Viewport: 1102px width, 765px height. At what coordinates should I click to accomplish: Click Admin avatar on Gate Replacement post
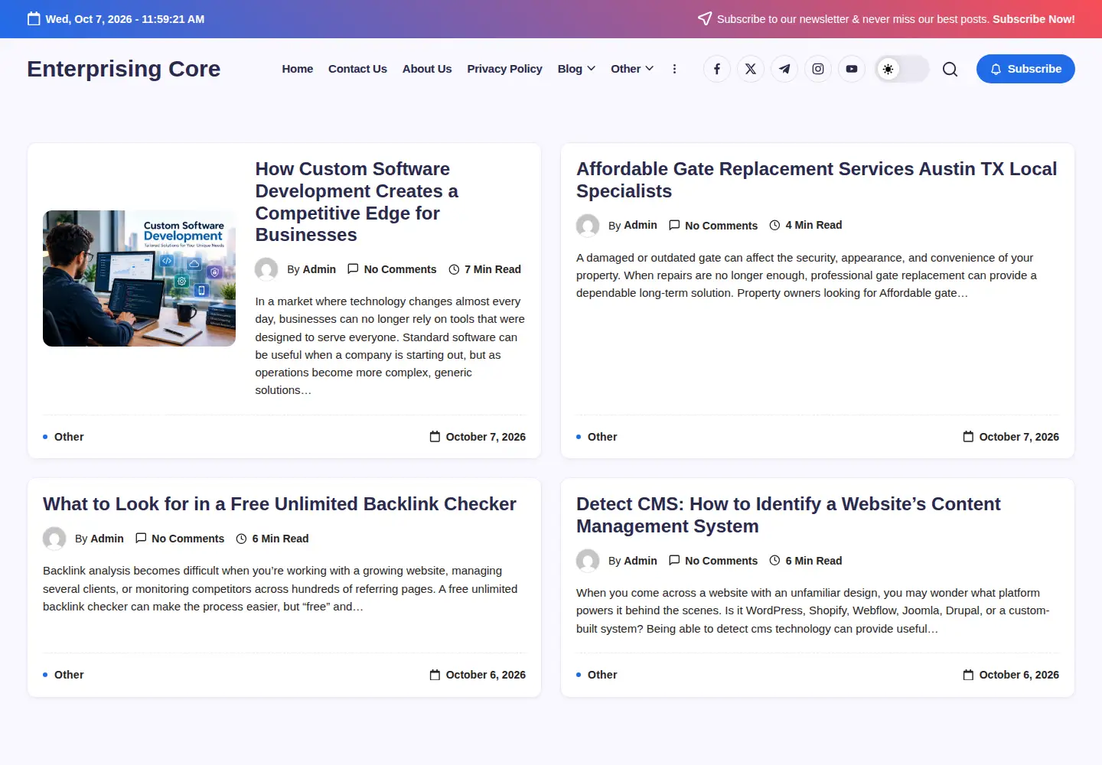pyautogui.click(x=588, y=226)
